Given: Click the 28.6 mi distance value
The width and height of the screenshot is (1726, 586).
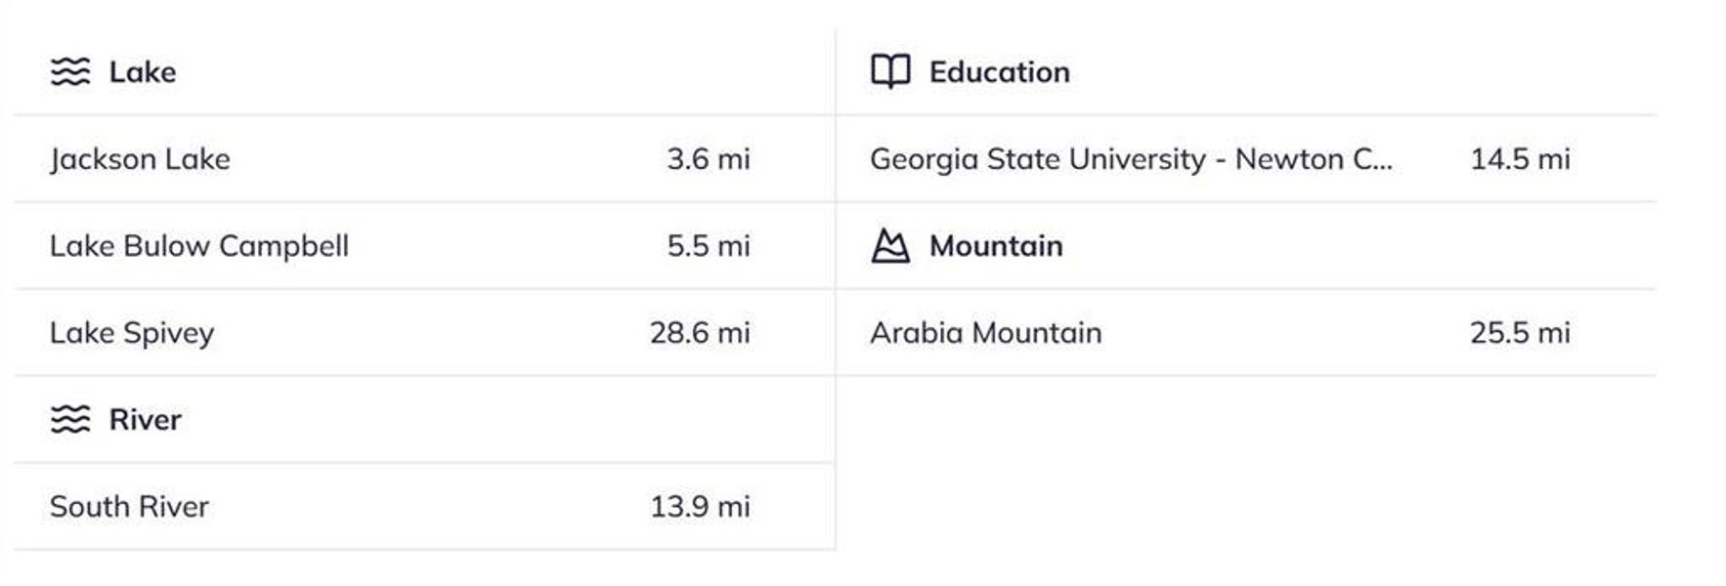Looking at the screenshot, I should click(x=700, y=333).
